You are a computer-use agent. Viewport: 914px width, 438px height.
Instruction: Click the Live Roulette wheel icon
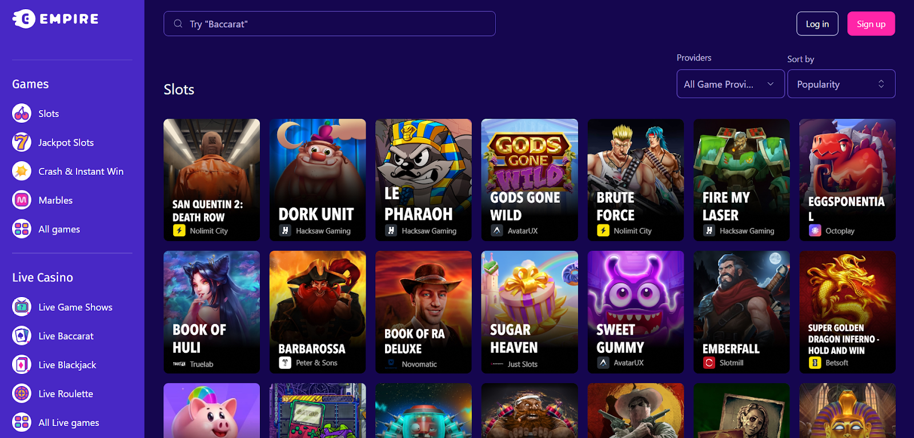click(22, 393)
